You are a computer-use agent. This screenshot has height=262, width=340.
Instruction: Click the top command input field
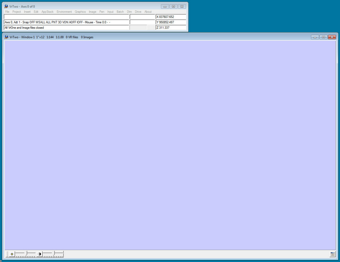coord(67,17)
